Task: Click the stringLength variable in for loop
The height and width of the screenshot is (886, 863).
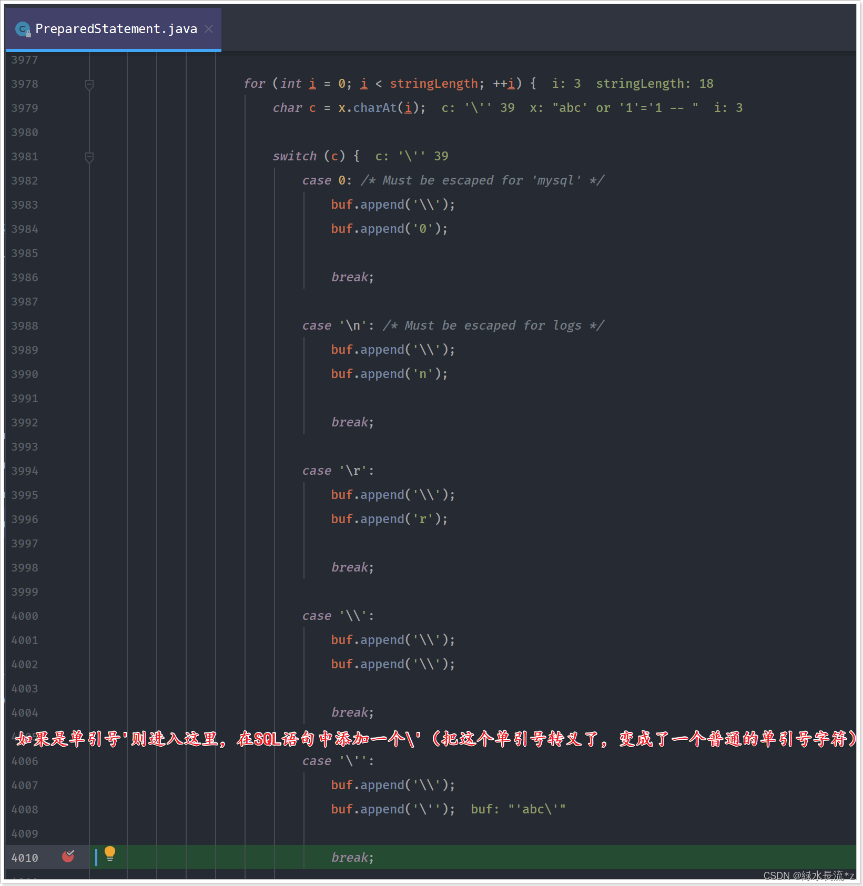Action: click(x=433, y=84)
